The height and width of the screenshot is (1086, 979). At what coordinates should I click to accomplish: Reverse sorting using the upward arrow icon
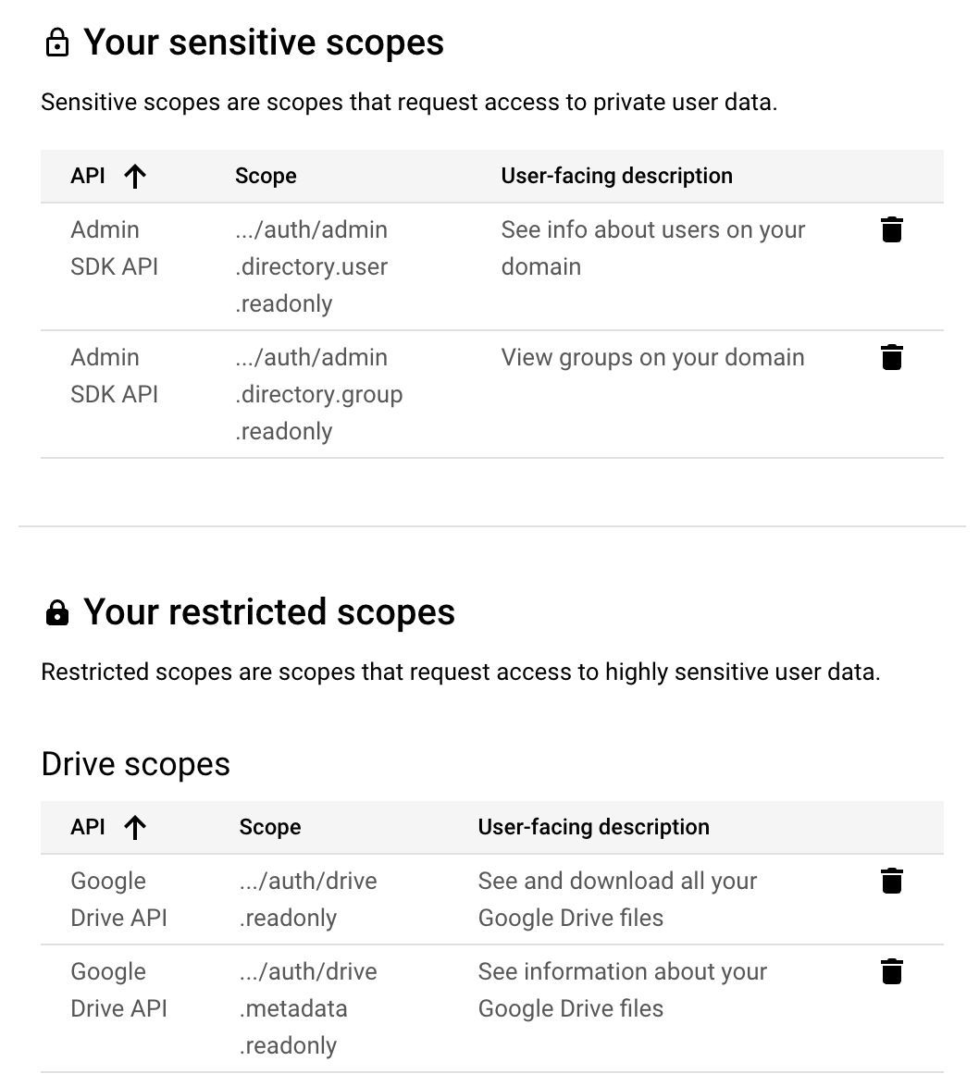coord(135,176)
